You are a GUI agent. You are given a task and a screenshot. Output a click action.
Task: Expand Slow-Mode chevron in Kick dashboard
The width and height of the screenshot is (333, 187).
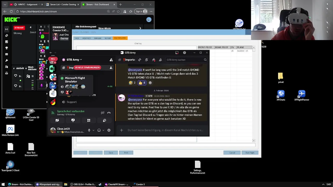click(140, 28)
